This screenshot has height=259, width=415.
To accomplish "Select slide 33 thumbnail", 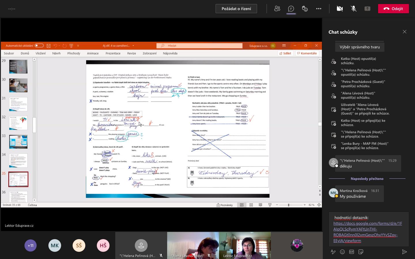I will pos(18,142).
